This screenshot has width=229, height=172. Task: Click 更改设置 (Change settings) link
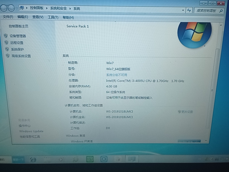[187, 112]
